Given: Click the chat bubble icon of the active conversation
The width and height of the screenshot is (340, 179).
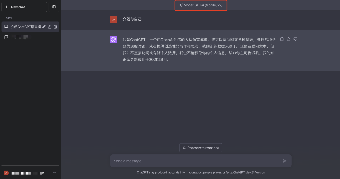Looking at the screenshot, I should point(6,27).
